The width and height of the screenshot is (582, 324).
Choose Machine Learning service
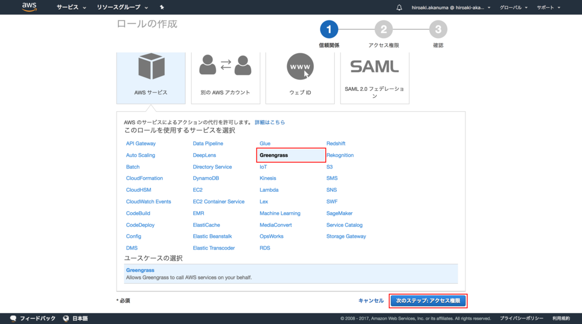pyautogui.click(x=280, y=213)
